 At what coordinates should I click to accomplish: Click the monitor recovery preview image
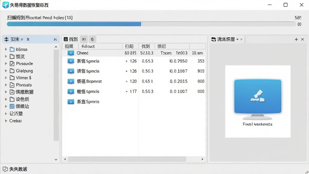tap(258, 99)
